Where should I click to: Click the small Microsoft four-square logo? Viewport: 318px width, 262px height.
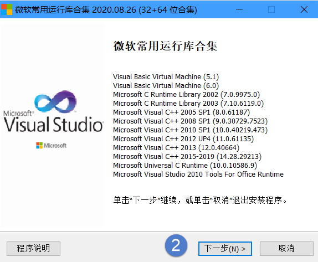tap(39, 145)
